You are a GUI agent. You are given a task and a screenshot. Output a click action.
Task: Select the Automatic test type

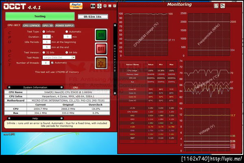67,32
